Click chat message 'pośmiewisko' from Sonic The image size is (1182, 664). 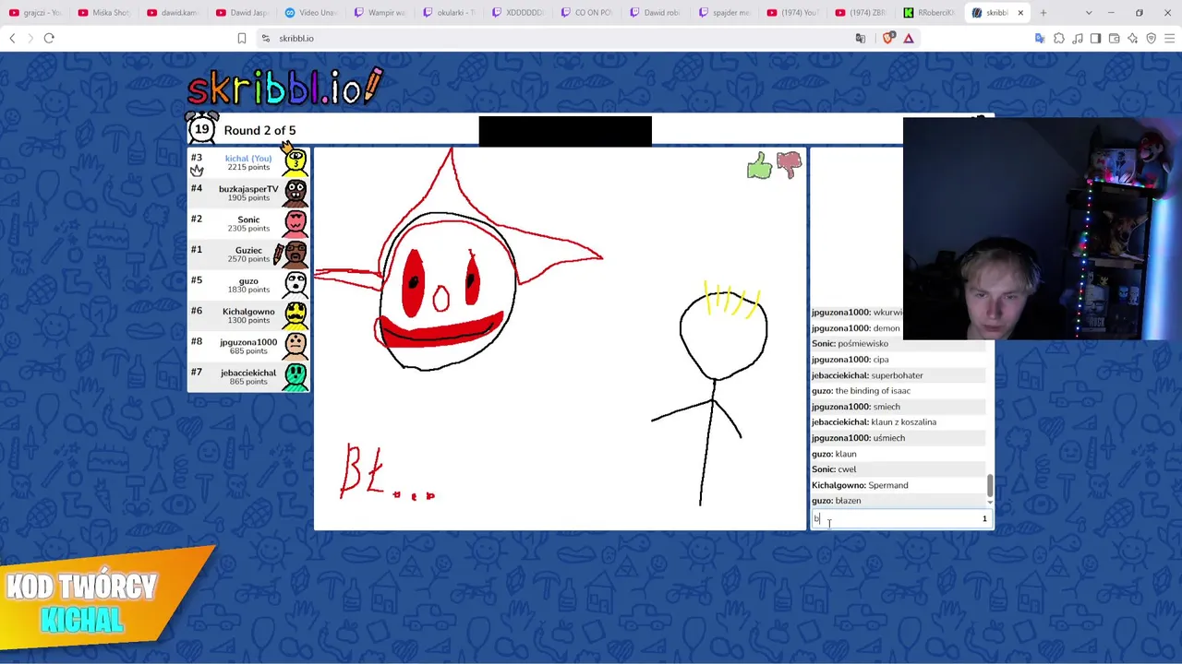(862, 344)
